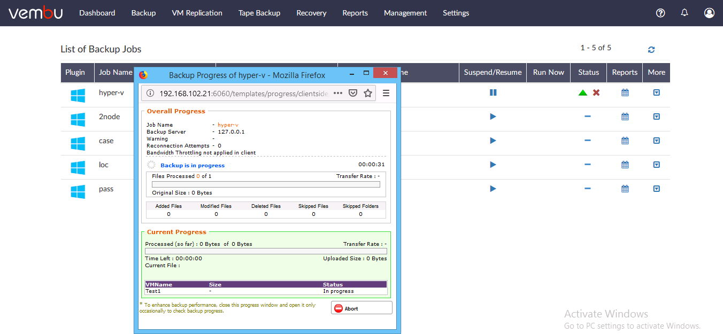Click 2node job name
Image resolution: width=723 pixels, height=334 pixels.
pos(110,116)
